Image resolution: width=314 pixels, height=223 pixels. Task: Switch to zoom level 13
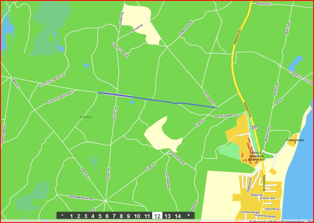point(168,216)
